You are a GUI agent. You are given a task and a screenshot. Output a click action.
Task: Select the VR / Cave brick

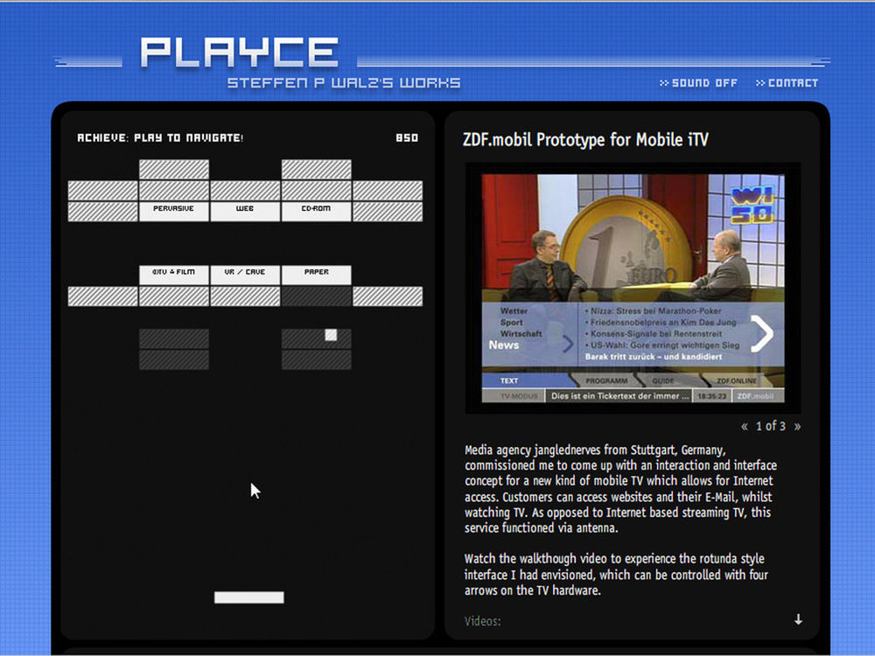245,275
